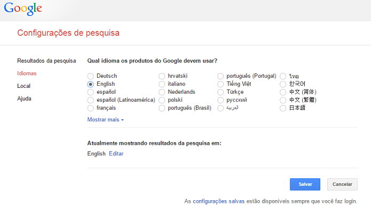
Task: Click the Cancelar button
Action: coord(342,184)
